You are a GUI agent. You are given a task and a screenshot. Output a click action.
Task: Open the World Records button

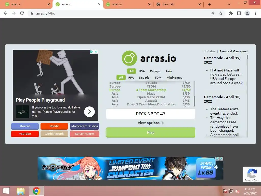click(x=54, y=134)
